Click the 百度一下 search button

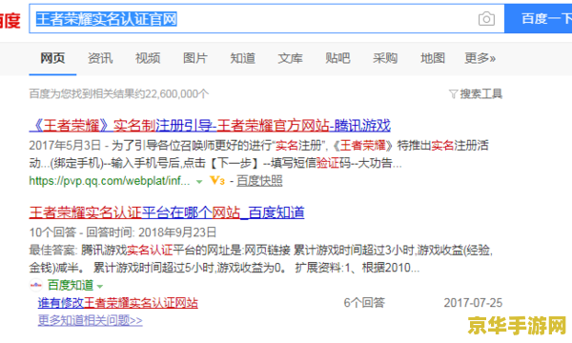[x=538, y=19]
